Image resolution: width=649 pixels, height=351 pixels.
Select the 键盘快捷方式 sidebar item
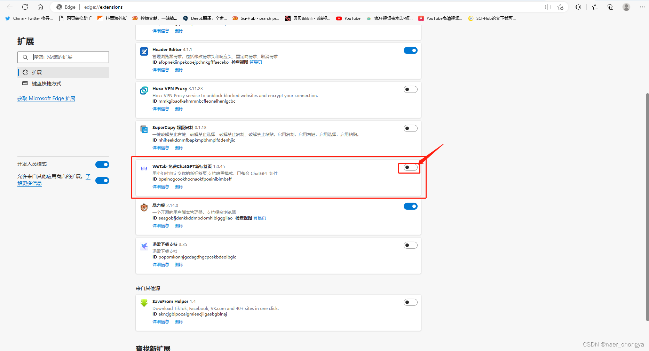tap(63, 83)
